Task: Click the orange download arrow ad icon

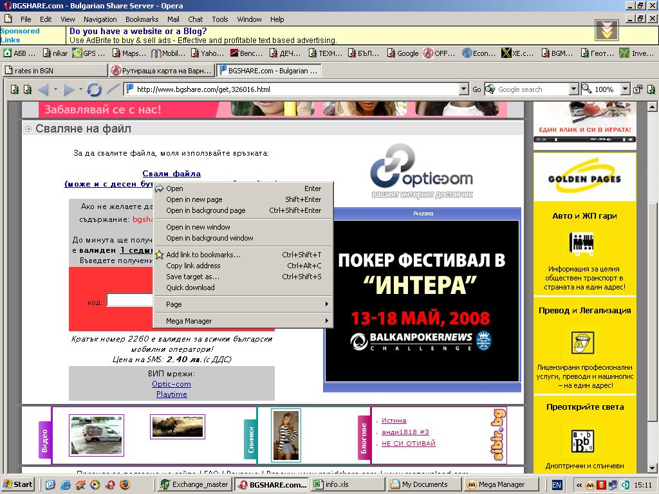Action: (607, 30)
